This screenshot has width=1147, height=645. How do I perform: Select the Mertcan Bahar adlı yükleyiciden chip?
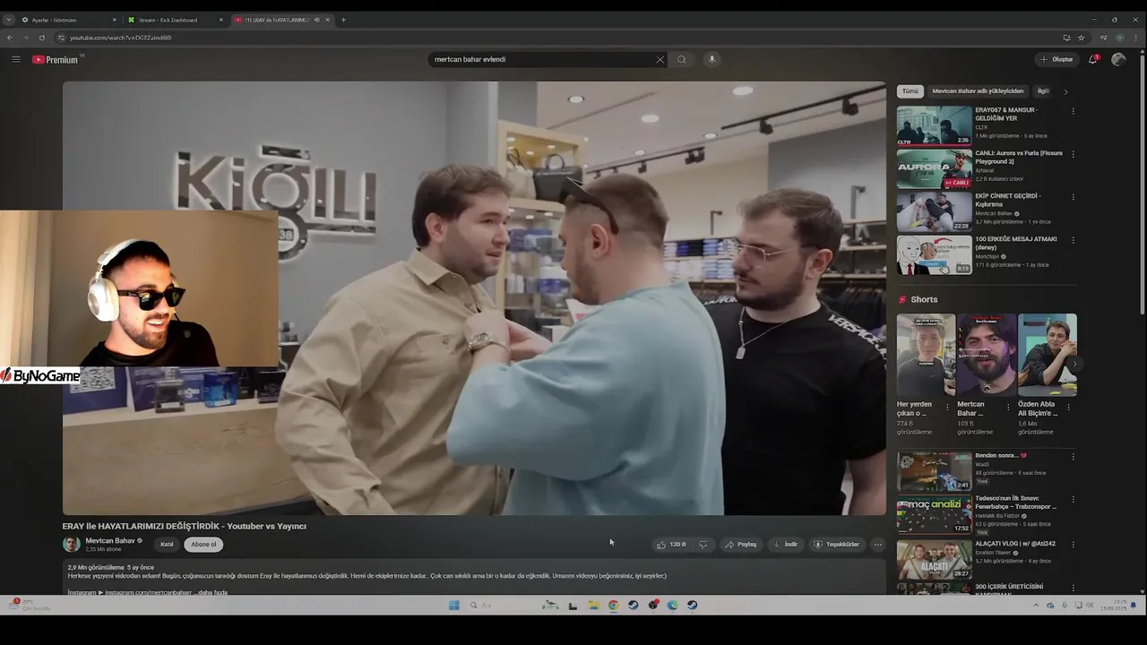pyautogui.click(x=978, y=90)
